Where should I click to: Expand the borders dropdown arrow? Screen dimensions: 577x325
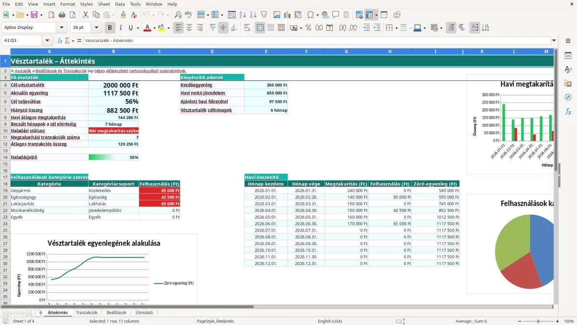point(397,28)
